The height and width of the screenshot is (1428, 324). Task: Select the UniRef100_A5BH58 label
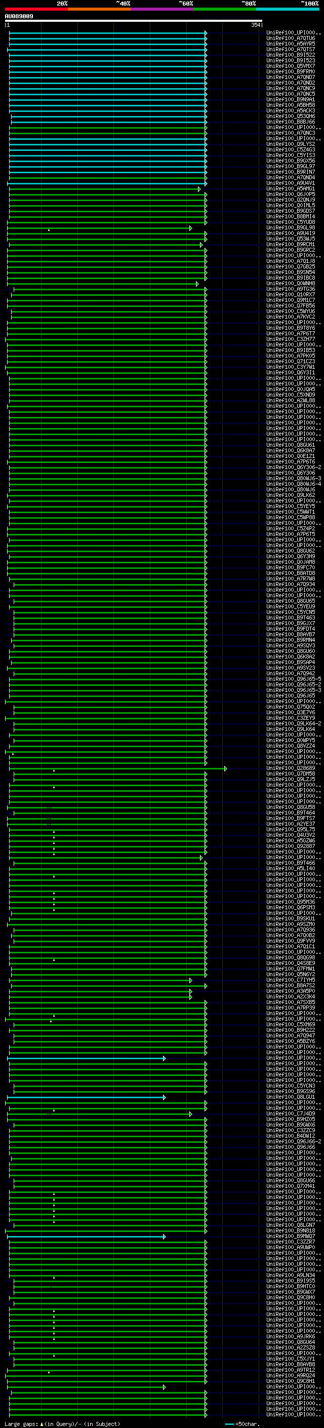[x=291, y=105]
